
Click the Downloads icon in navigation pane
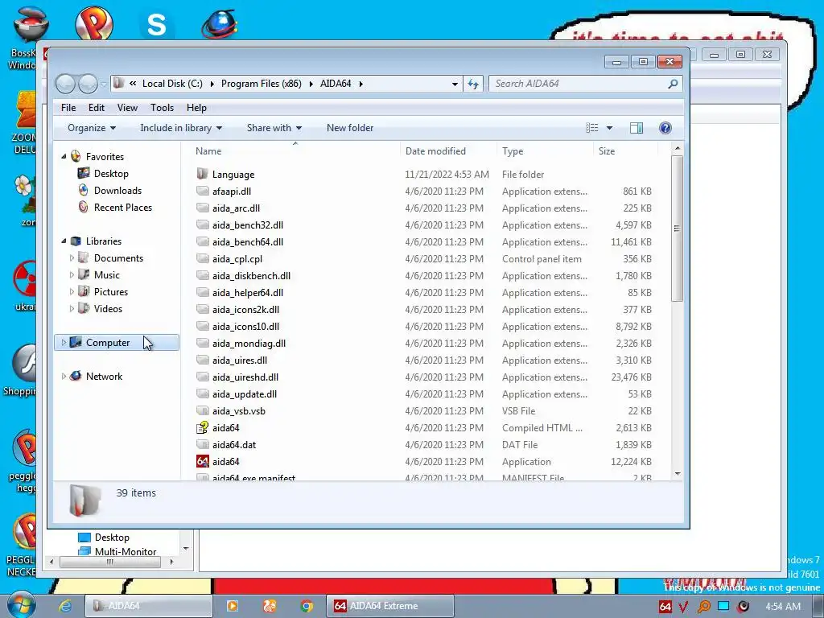click(83, 190)
